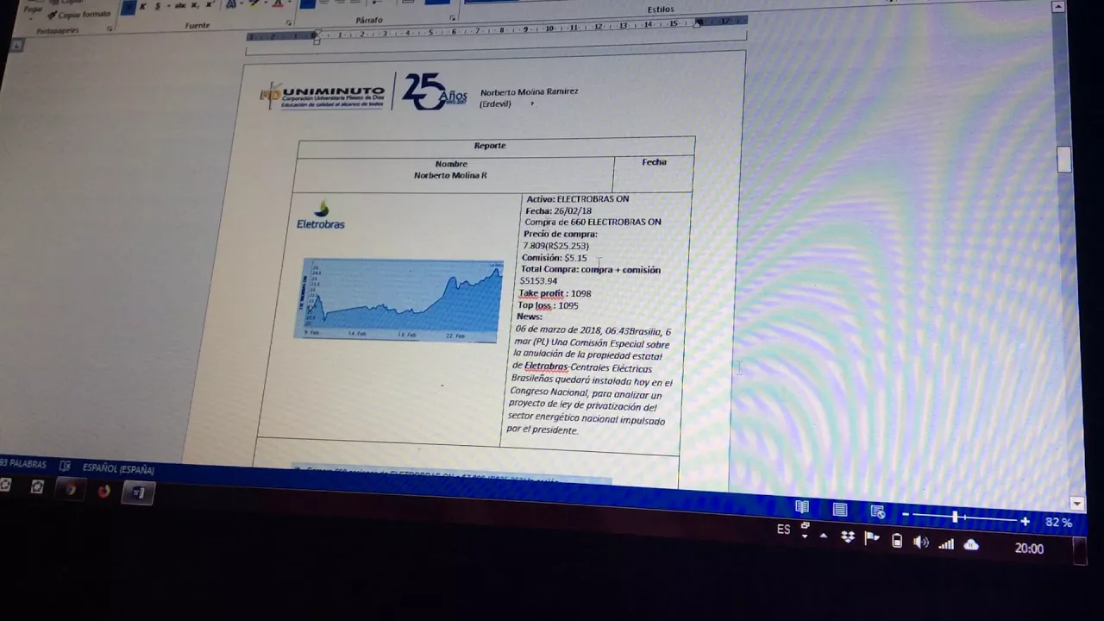Click the scrollbar up arrow
The width and height of the screenshot is (1104, 621).
click(x=1059, y=7)
